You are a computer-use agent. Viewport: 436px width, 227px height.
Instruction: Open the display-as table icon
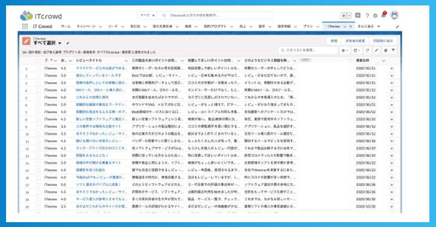(356, 51)
